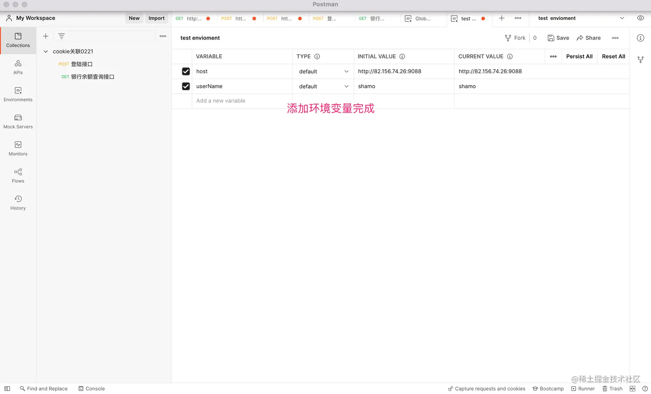Open the Mock Servers sidebar panel
This screenshot has height=394, width=651.
tap(18, 122)
